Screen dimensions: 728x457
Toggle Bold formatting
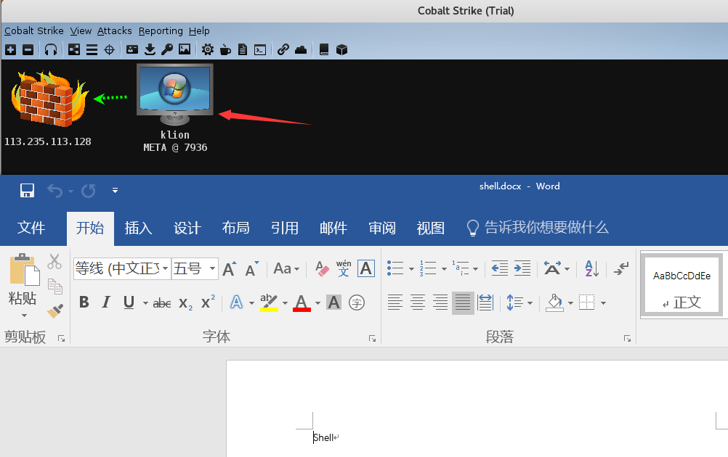point(84,302)
